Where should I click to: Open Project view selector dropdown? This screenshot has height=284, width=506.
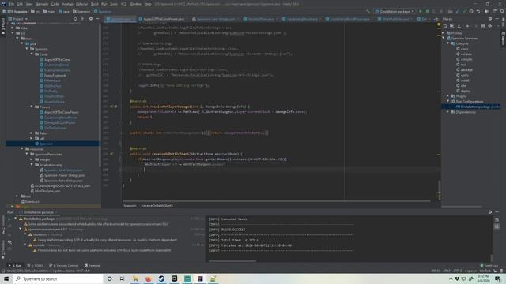pyautogui.click(x=19, y=19)
